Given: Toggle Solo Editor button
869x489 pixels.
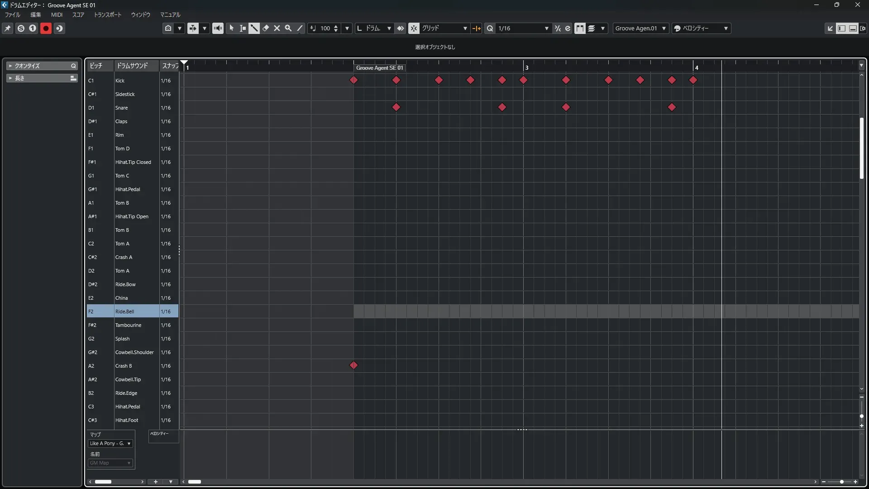Looking at the screenshot, I should pos(21,28).
